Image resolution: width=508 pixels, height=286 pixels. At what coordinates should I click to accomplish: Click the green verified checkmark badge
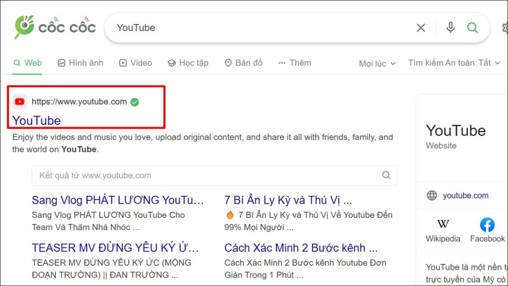135,102
